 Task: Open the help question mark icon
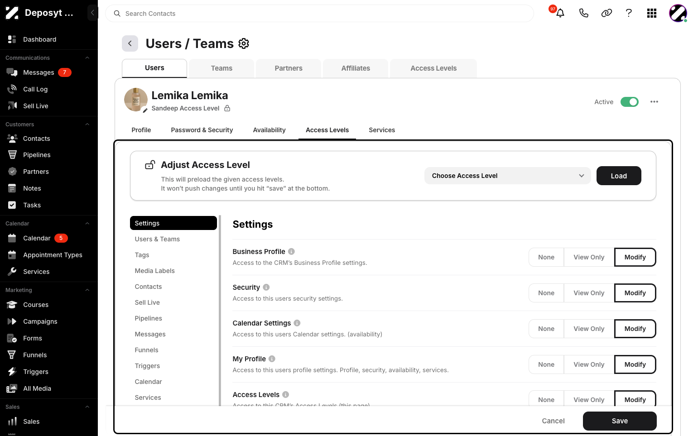(629, 13)
